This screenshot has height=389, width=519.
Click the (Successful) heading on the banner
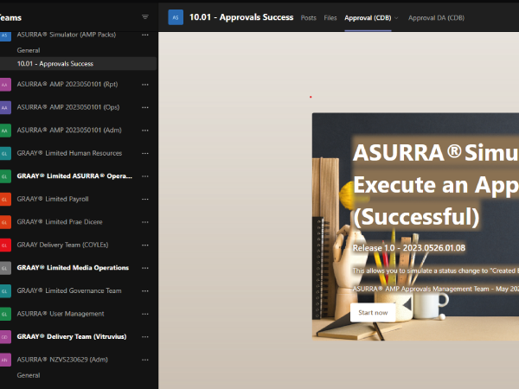[416, 217]
